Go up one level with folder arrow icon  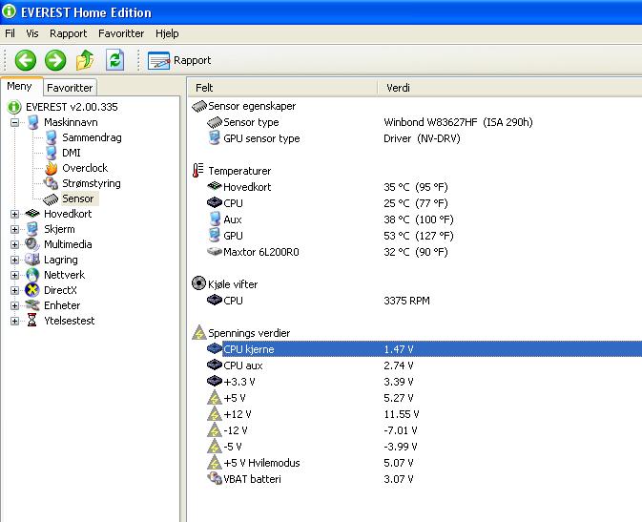pyautogui.click(x=85, y=60)
